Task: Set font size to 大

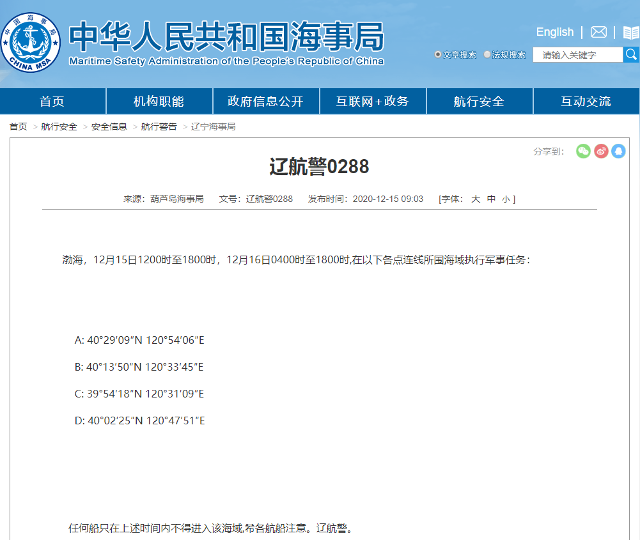Action: coord(475,199)
